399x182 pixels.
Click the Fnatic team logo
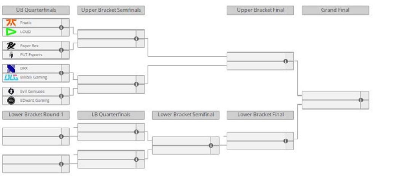[11, 23]
